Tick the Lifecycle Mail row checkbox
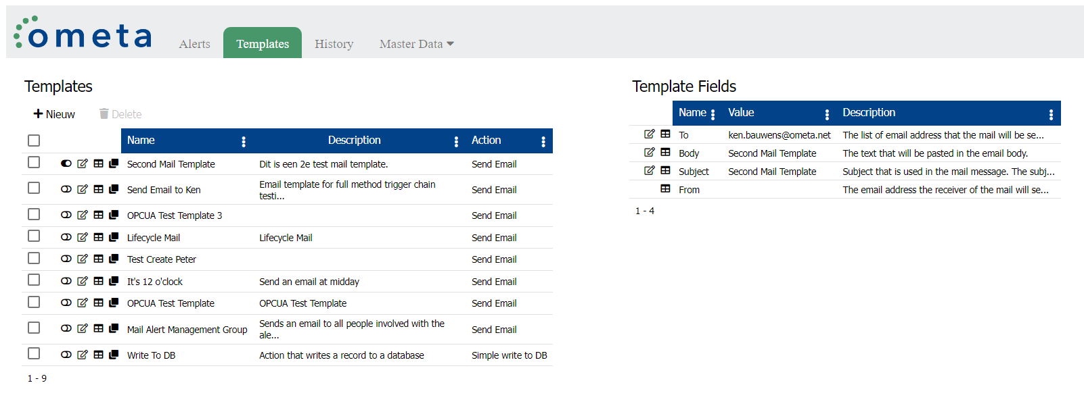Image resolution: width=1084 pixels, height=408 pixels. pyautogui.click(x=34, y=236)
